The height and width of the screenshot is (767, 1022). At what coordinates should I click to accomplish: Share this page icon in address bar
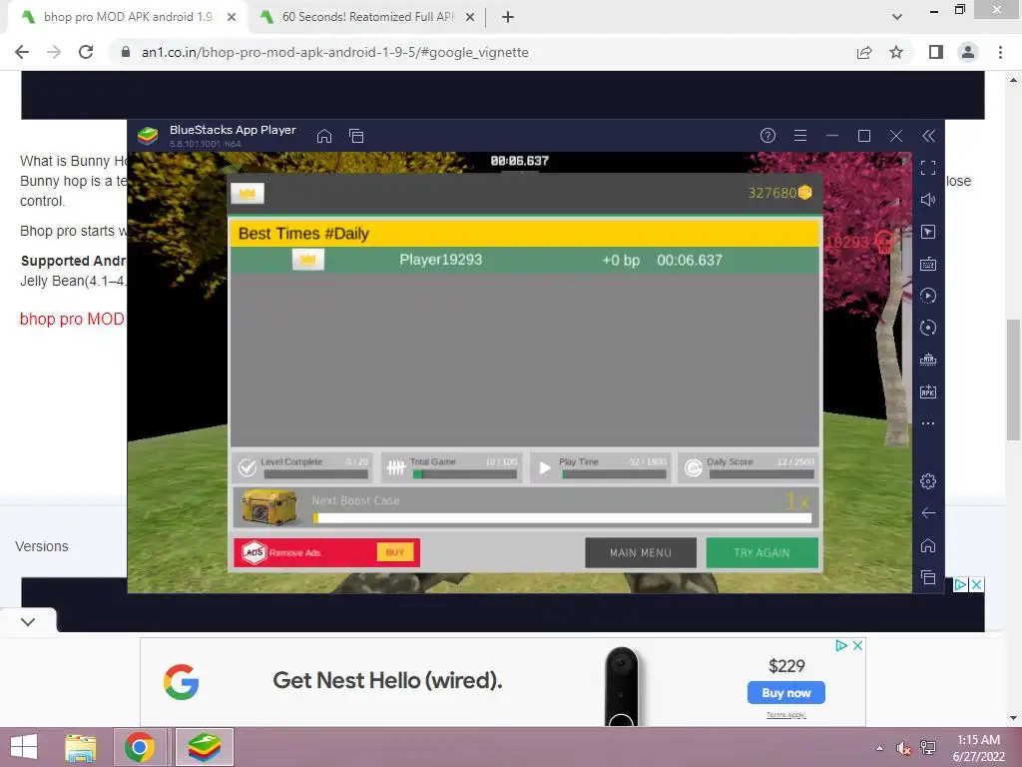864,52
